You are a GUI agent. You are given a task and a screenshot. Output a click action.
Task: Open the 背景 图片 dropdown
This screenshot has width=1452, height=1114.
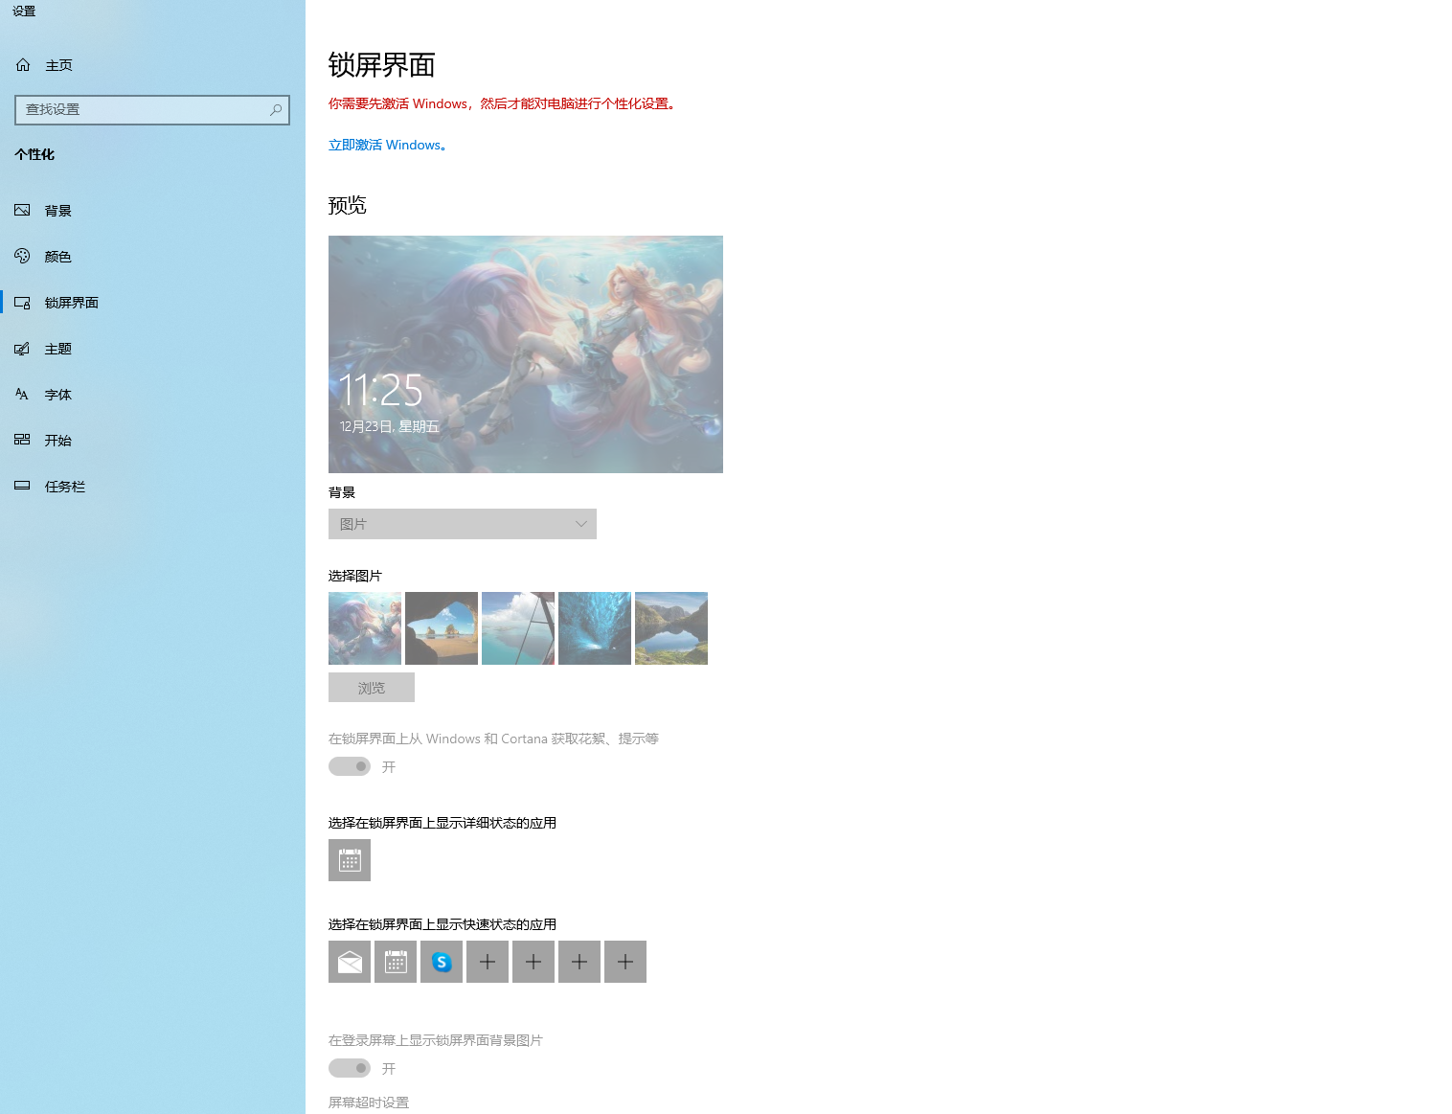click(x=463, y=524)
